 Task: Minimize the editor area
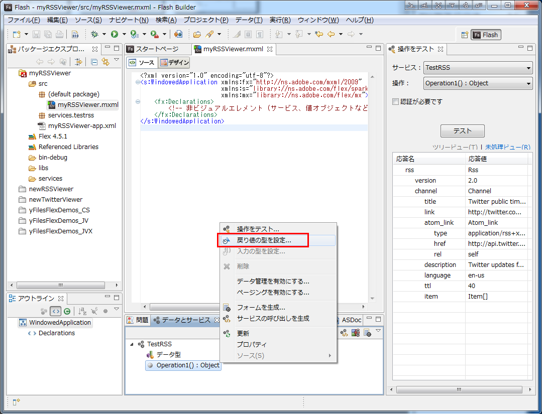369,47
